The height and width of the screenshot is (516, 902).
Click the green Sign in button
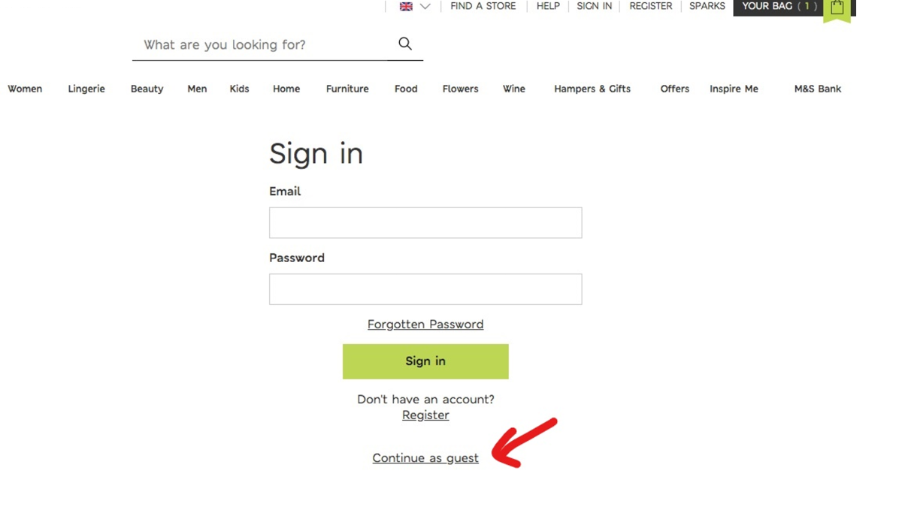tap(425, 361)
